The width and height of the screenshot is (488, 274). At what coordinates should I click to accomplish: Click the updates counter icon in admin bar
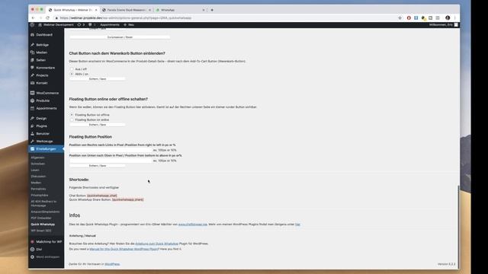pyautogui.click(x=79, y=24)
